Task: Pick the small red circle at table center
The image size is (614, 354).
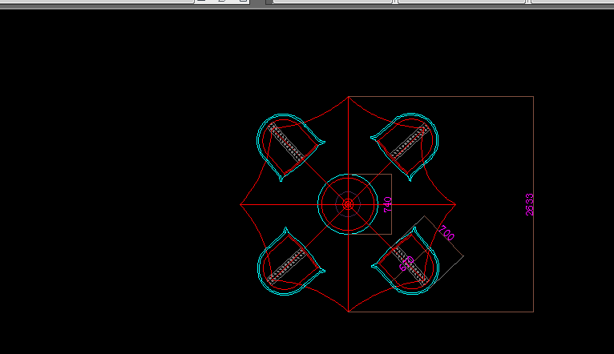Action: point(348,204)
